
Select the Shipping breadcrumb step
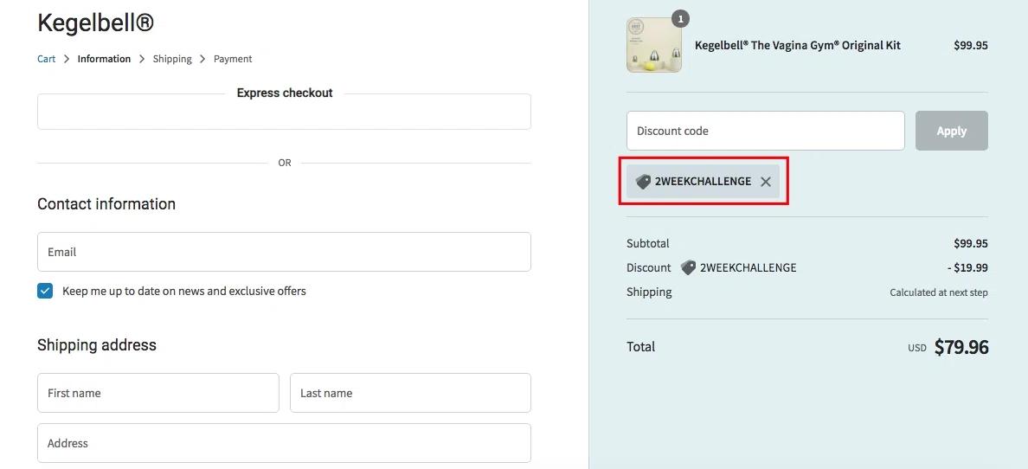coord(172,59)
